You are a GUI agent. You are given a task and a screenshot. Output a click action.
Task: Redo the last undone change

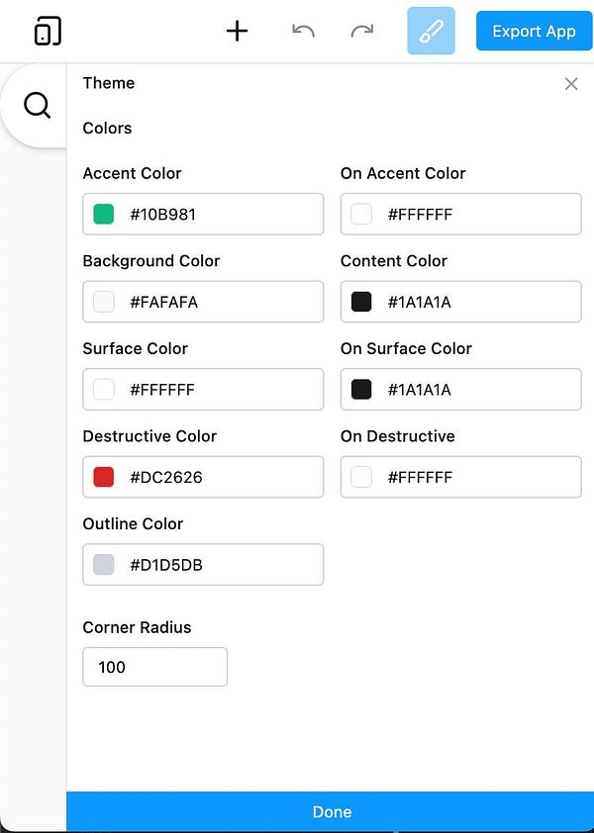click(362, 31)
